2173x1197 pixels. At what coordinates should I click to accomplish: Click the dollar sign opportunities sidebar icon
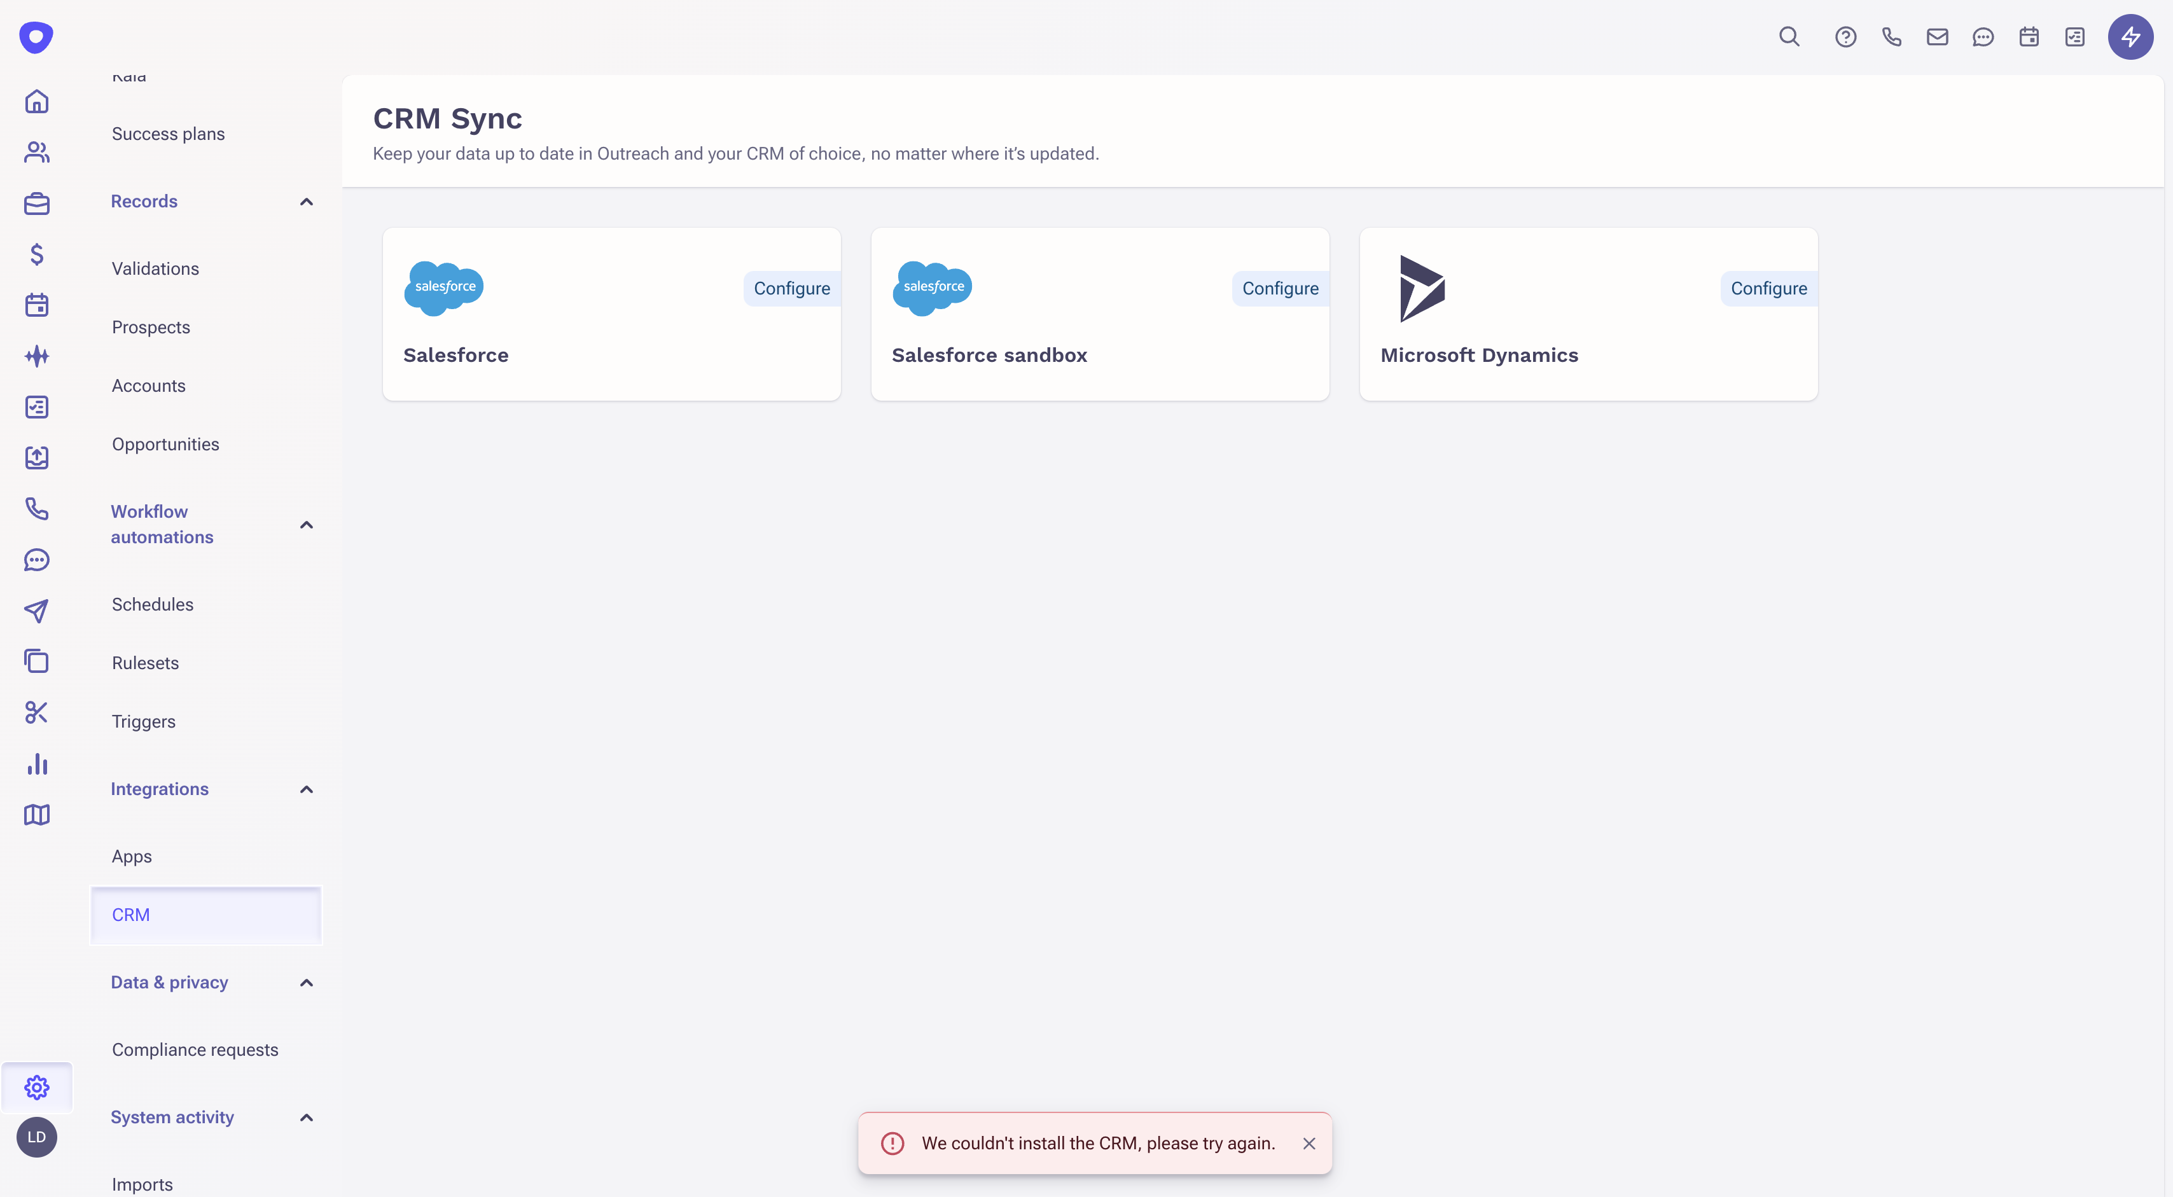(x=36, y=254)
